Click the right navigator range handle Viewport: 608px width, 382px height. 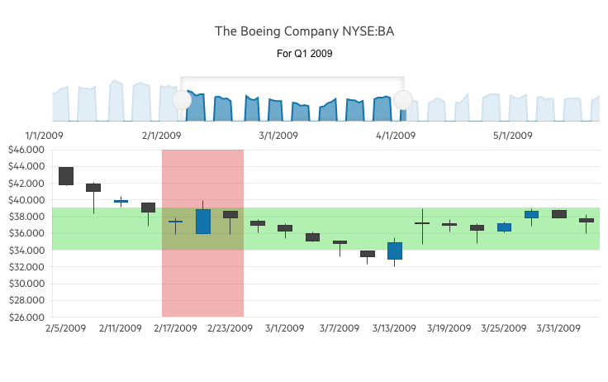coord(403,100)
